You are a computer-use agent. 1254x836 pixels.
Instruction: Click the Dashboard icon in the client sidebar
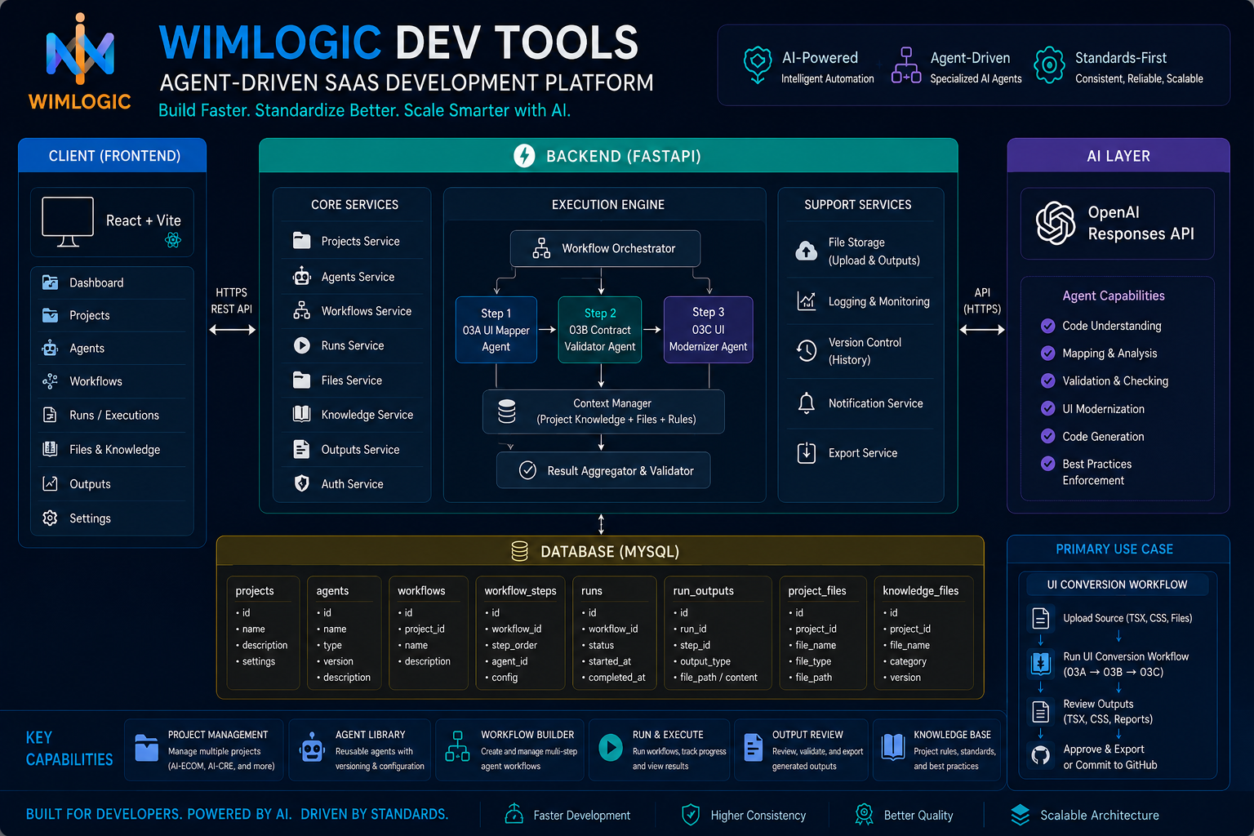point(50,282)
